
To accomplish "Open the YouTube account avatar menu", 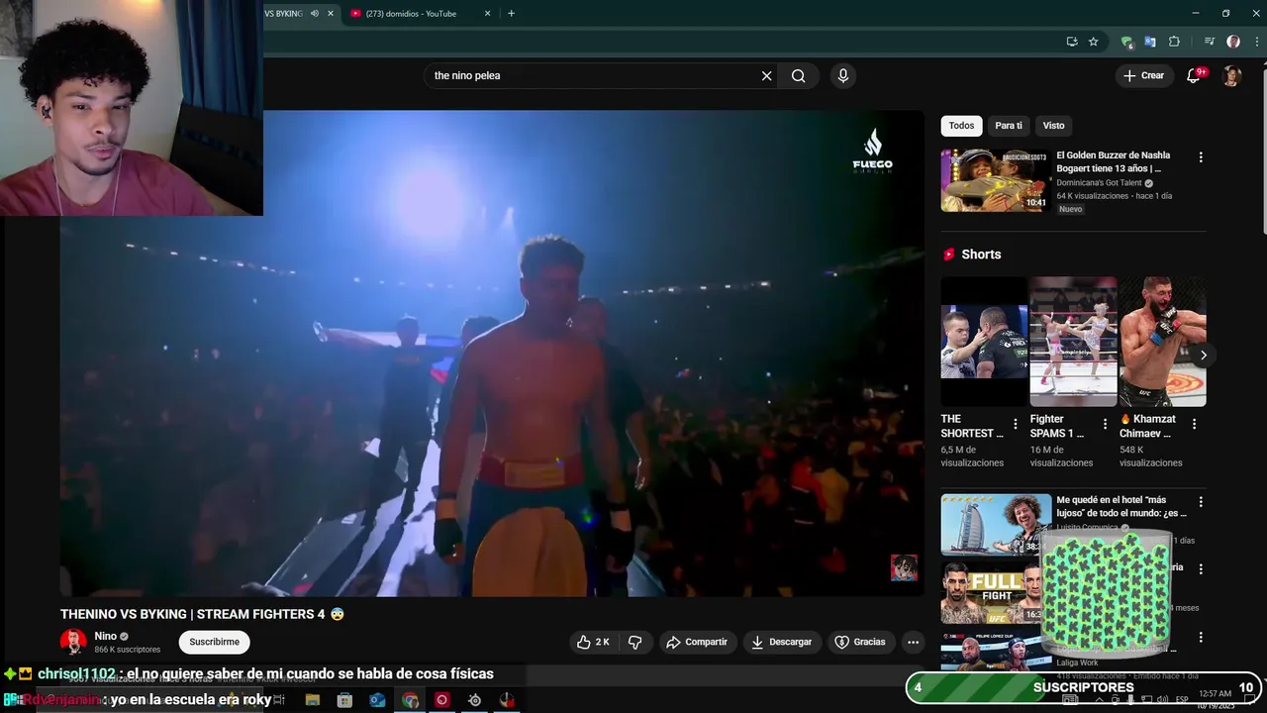I will (1231, 76).
